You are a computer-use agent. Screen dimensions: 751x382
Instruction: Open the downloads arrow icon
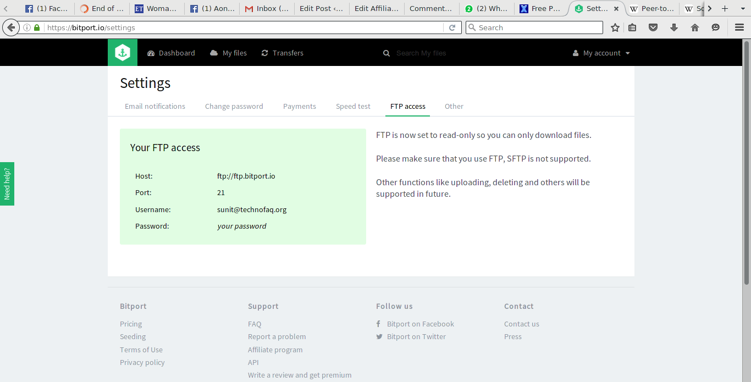[x=674, y=27]
